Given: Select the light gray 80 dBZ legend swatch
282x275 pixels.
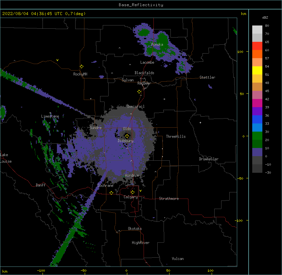Looking at the screenshot, I should pyautogui.click(x=257, y=29).
